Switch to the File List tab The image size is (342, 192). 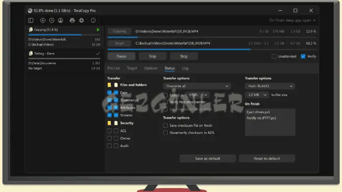point(113,68)
